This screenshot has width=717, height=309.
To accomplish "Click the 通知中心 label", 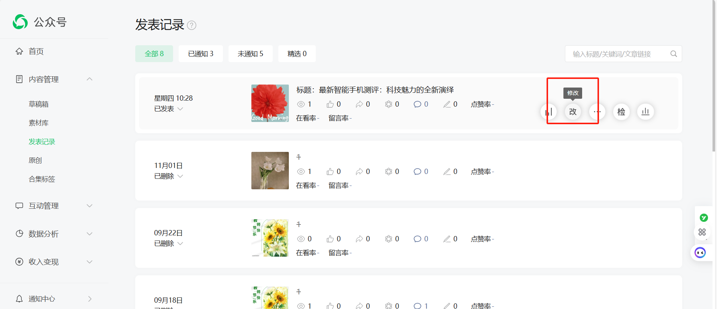I will 42,299.
